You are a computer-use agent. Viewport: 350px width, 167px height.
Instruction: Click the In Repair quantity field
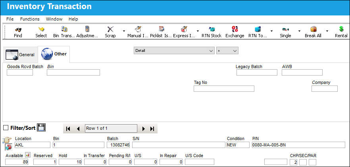[171, 162]
